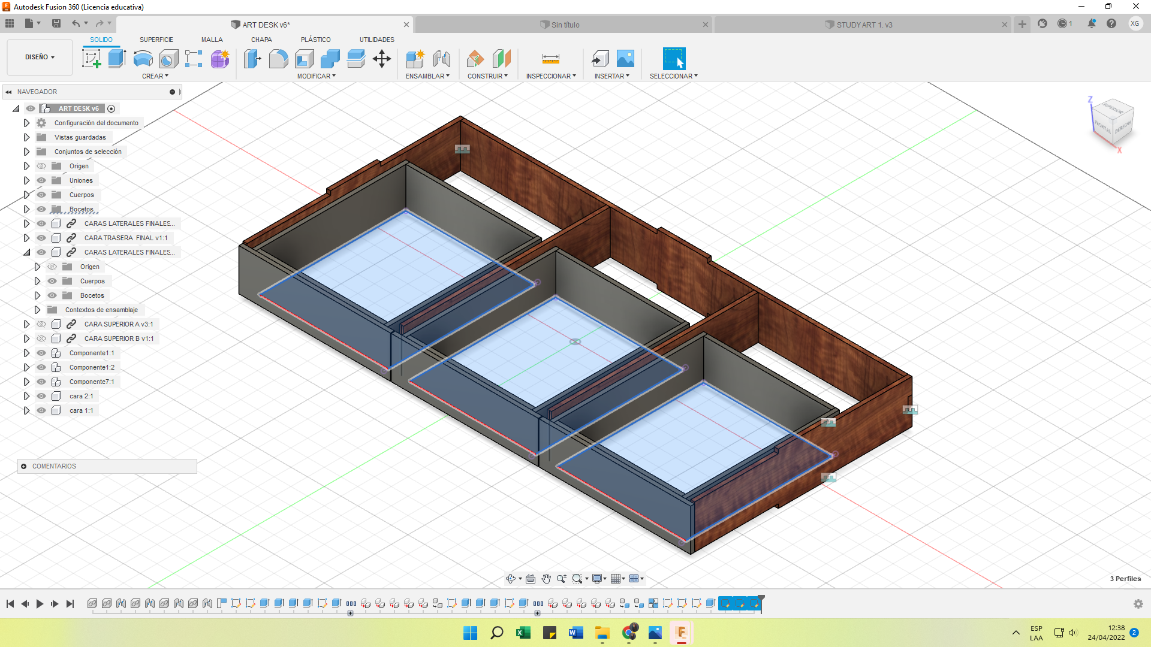Open the CREAR dropdown menu
Screen dimensions: 1151x647
point(155,76)
